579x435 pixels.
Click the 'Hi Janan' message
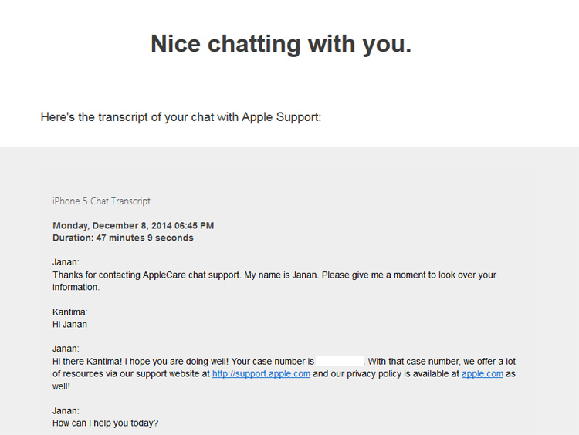tap(69, 324)
